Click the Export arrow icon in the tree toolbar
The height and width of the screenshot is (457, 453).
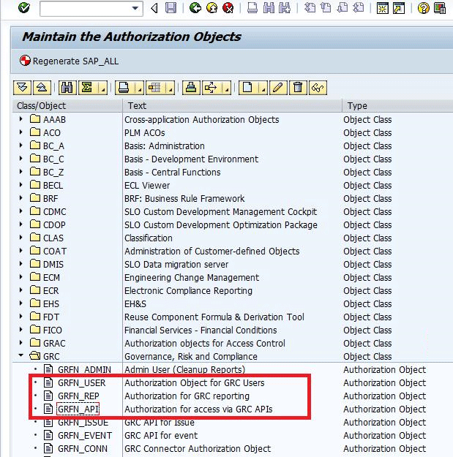click(x=211, y=88)
